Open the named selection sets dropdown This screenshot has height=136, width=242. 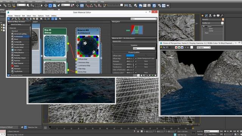115,5
